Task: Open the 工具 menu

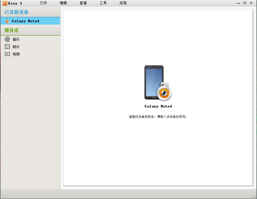Action: 103,3
